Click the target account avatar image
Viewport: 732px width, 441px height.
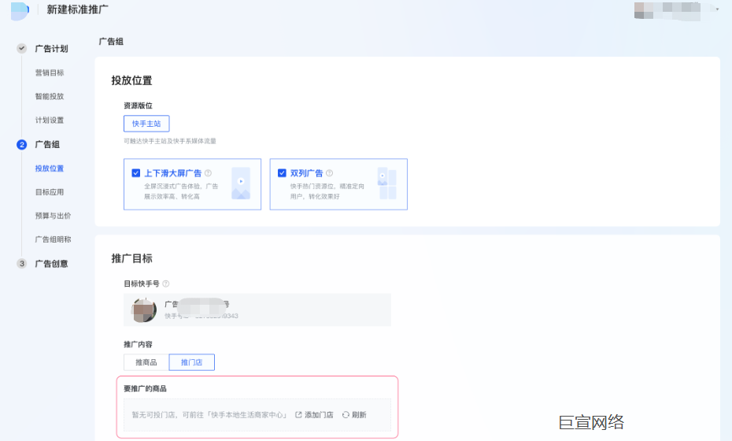144,310
